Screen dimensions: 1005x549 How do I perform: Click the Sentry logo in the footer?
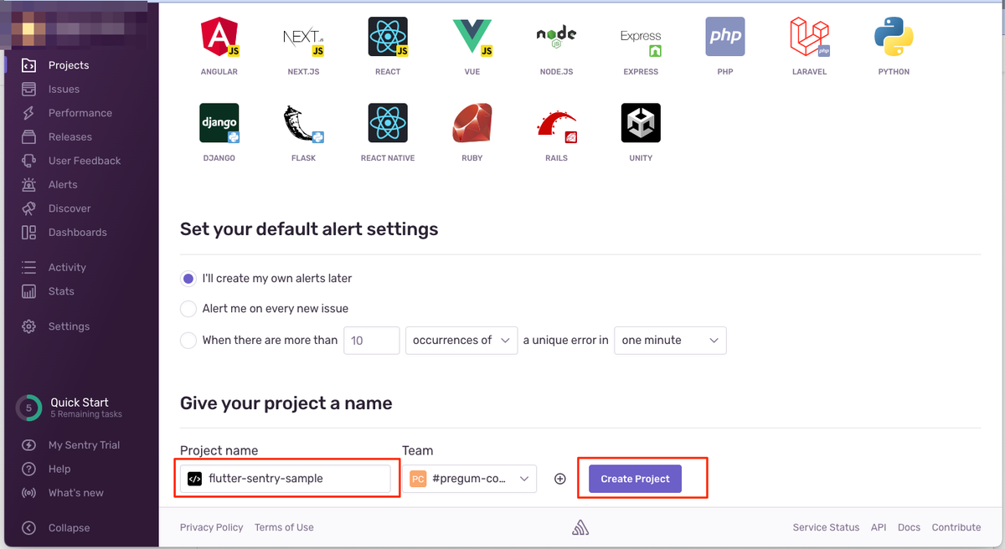point(580,527)
